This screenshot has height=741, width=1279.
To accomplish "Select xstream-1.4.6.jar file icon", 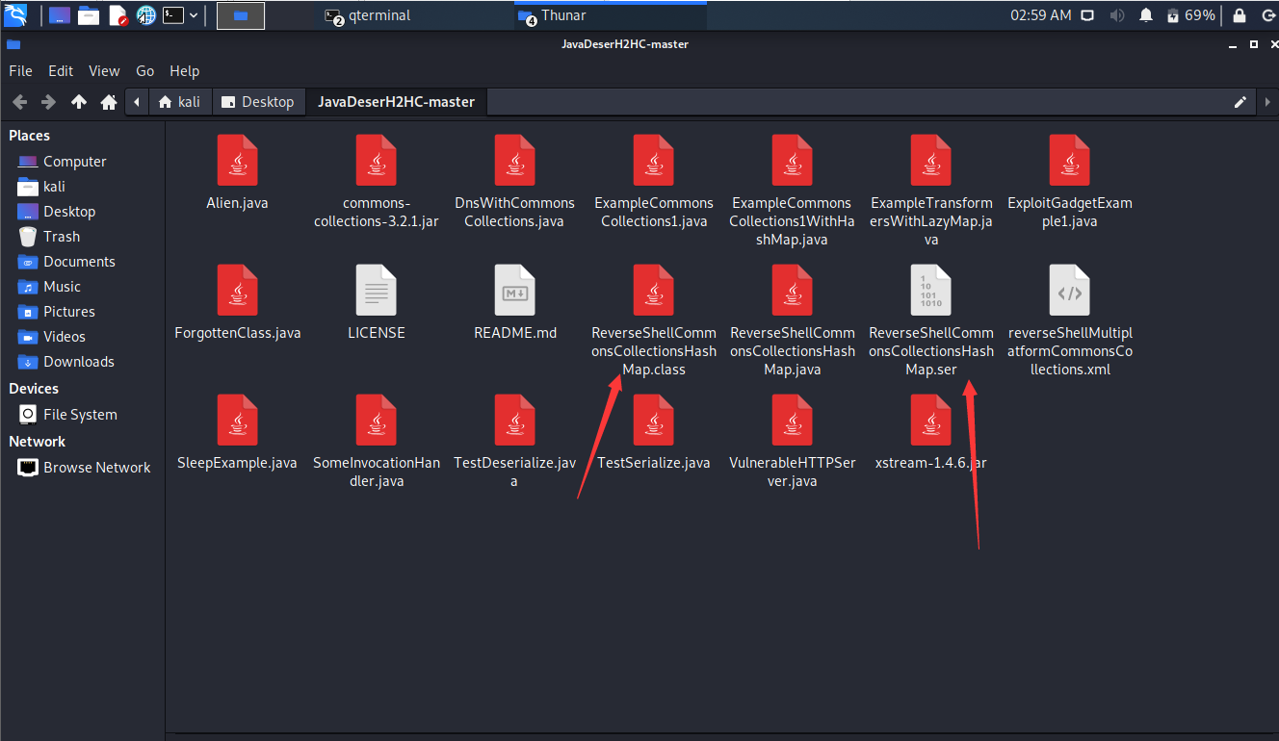I will (930, 420).
